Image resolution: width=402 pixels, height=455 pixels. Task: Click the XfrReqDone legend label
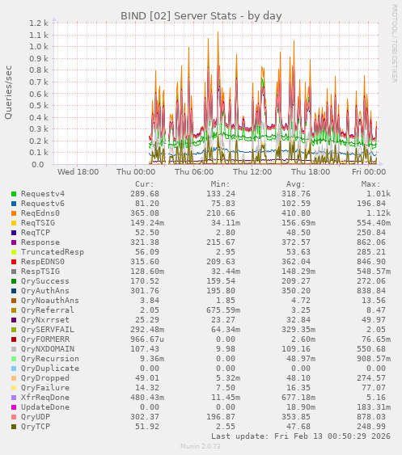(45, 398)
